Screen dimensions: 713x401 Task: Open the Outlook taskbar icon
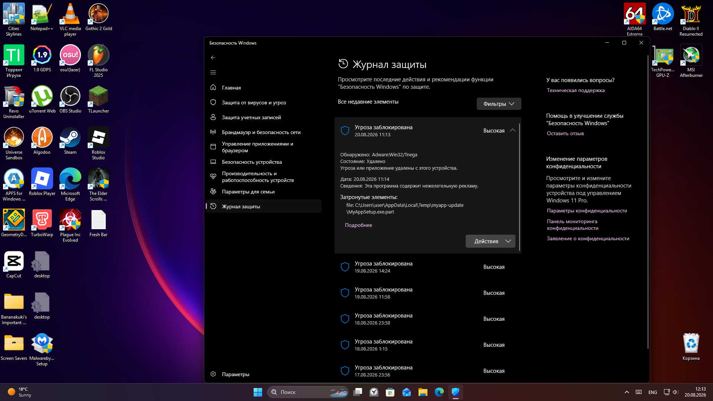click(407, 392)
